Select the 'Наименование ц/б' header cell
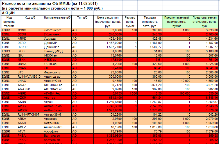The width and height of the screenshot is (220, 144). [57, 22]
